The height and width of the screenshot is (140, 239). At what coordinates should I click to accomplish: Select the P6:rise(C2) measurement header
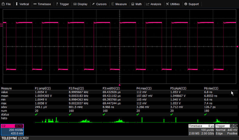[211, 88]
